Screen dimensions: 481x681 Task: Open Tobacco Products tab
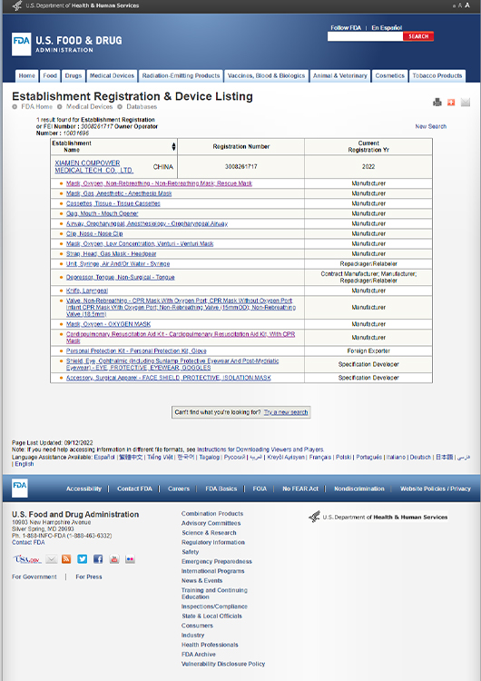click(437, 75)
